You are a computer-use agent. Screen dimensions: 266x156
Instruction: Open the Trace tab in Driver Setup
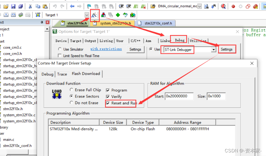point(62,74)
